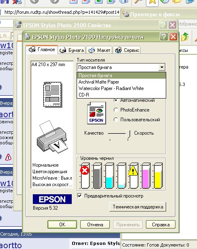This screenshot has width=197, height=249.
Task: Click the Применить button
Action: tap(128, 224)
